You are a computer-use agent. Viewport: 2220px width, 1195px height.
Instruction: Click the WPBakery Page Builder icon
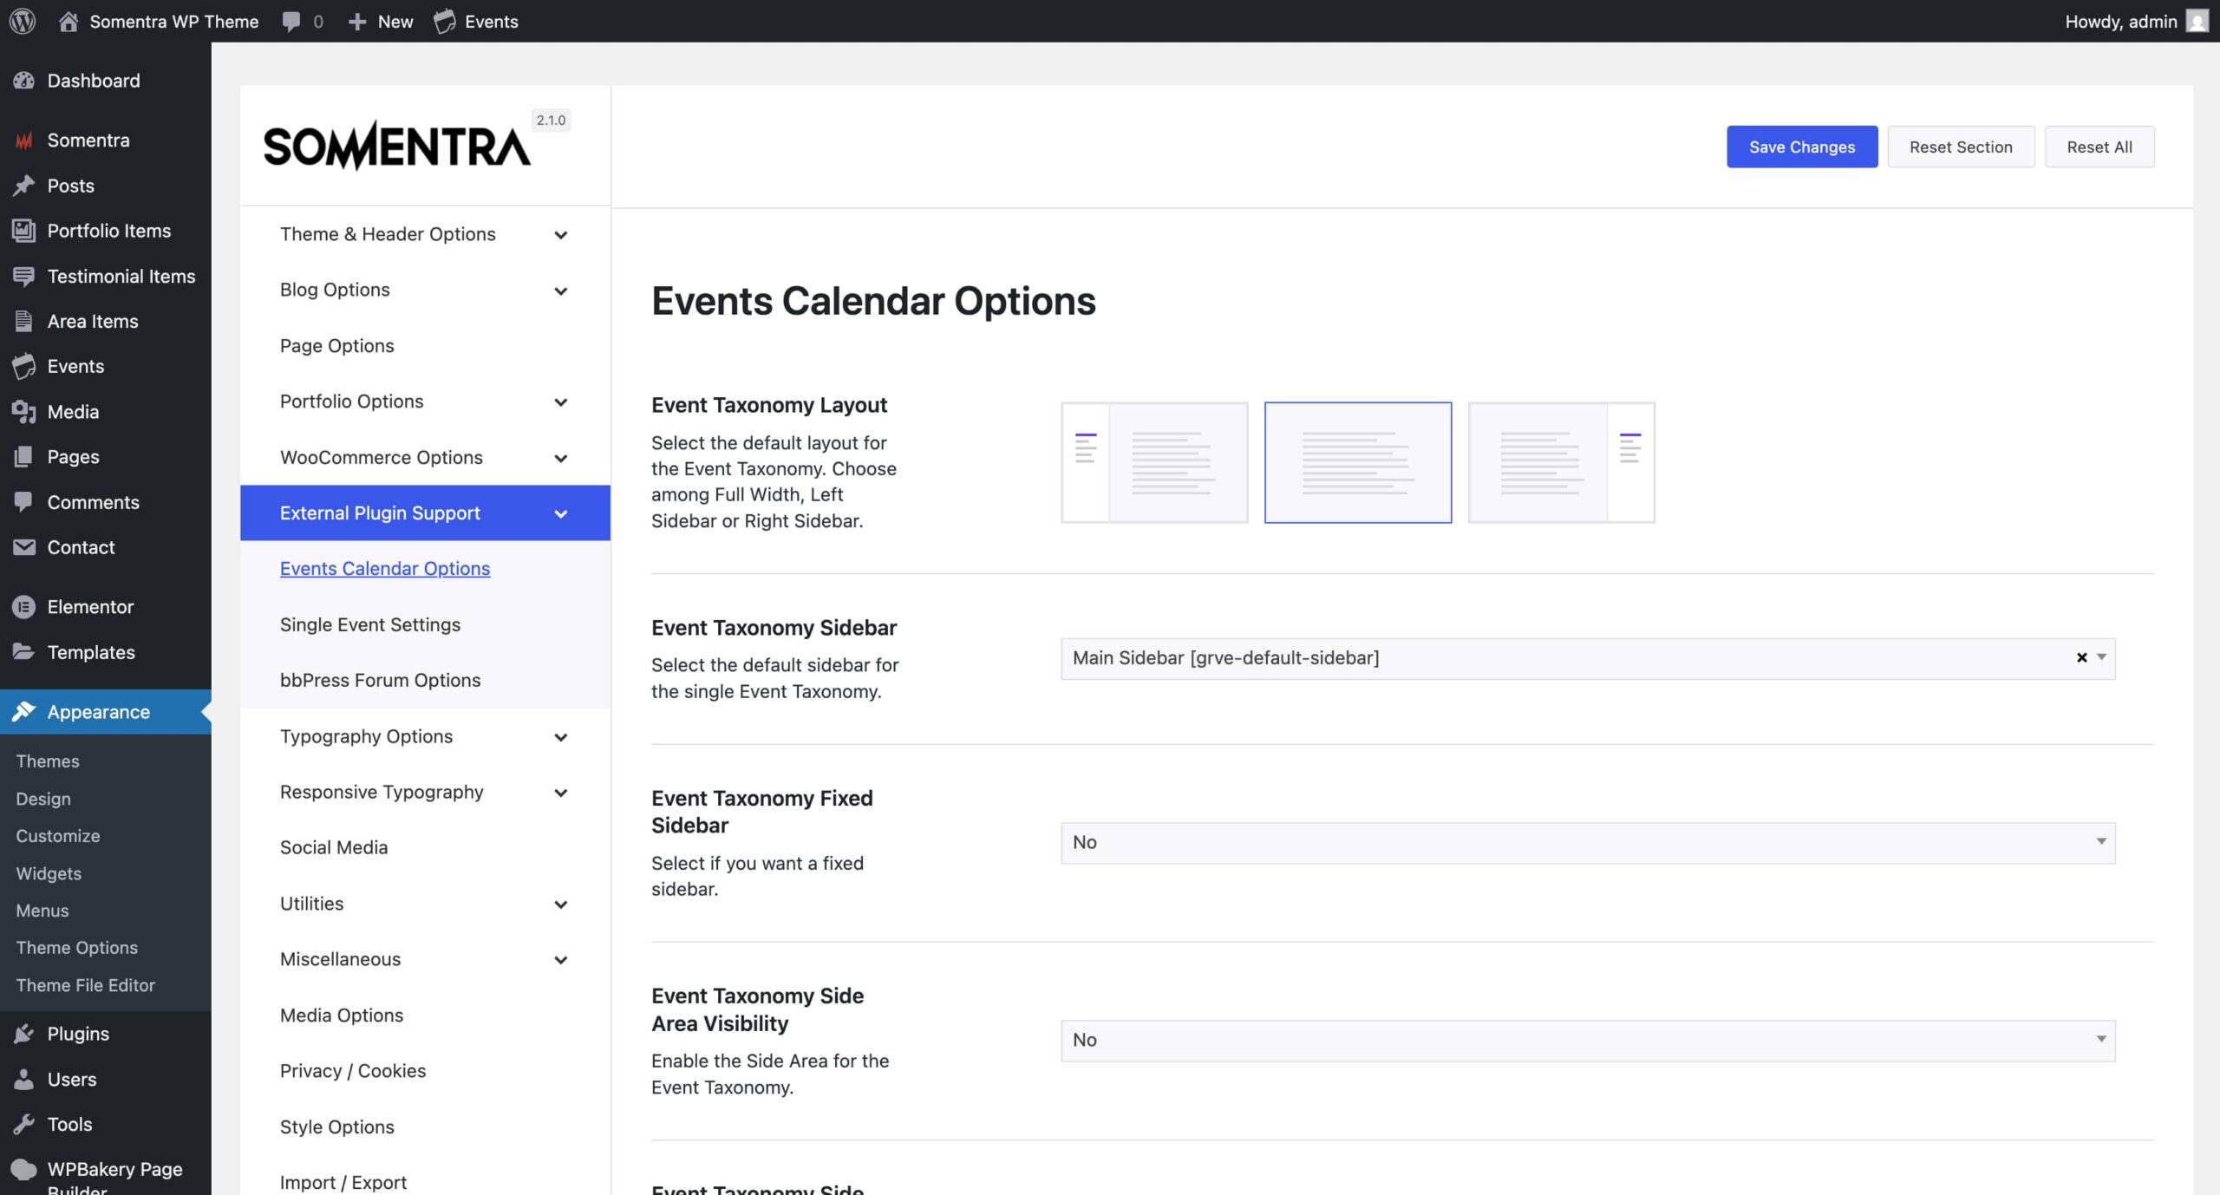pyautogui.click(x=23, y=1170)
